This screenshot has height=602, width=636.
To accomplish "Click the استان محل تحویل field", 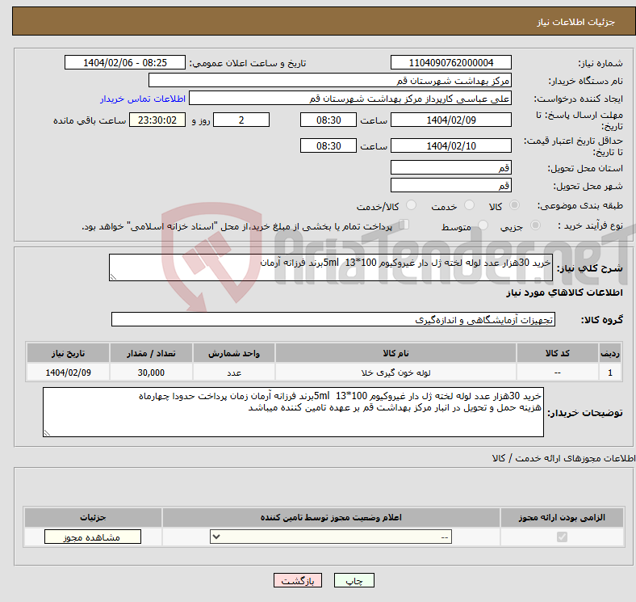I will coord(450,168).
